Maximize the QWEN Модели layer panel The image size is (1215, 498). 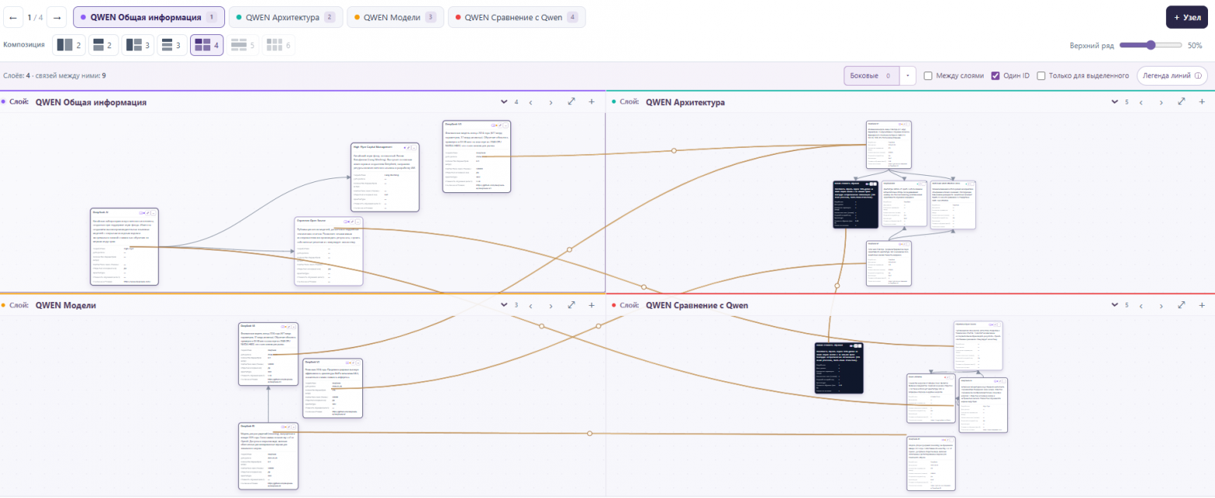tap(571, 306)
